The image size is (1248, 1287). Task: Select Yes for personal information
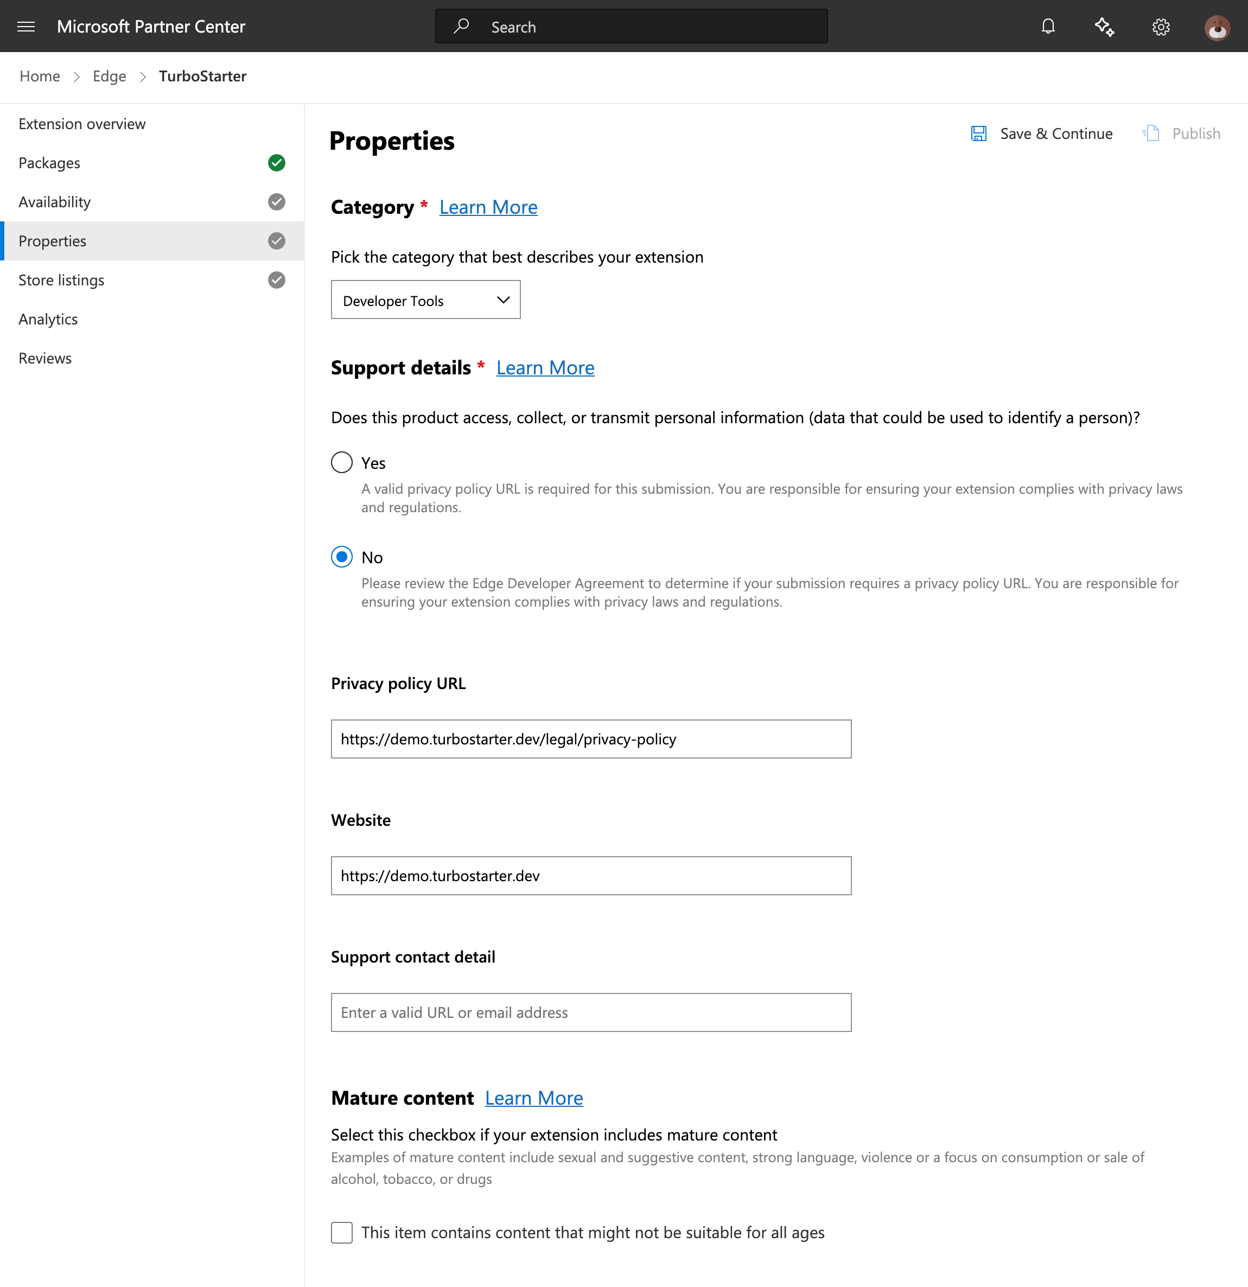pos(341,462)
